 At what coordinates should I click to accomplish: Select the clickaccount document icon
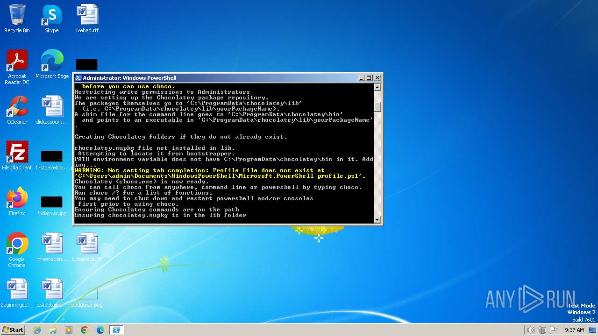[52, 110]
